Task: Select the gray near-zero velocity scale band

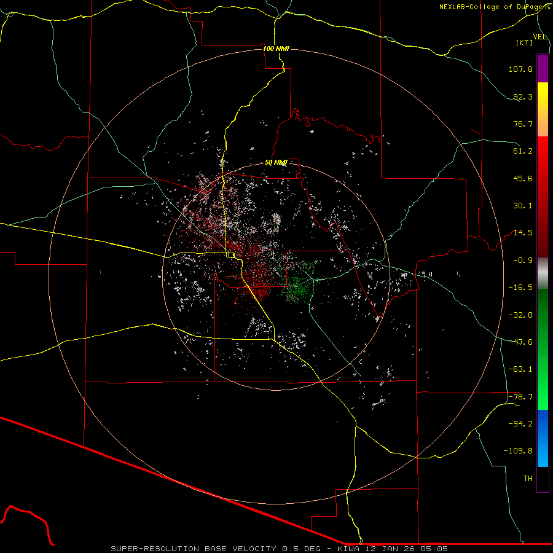Action: click(x=543, y=272)
